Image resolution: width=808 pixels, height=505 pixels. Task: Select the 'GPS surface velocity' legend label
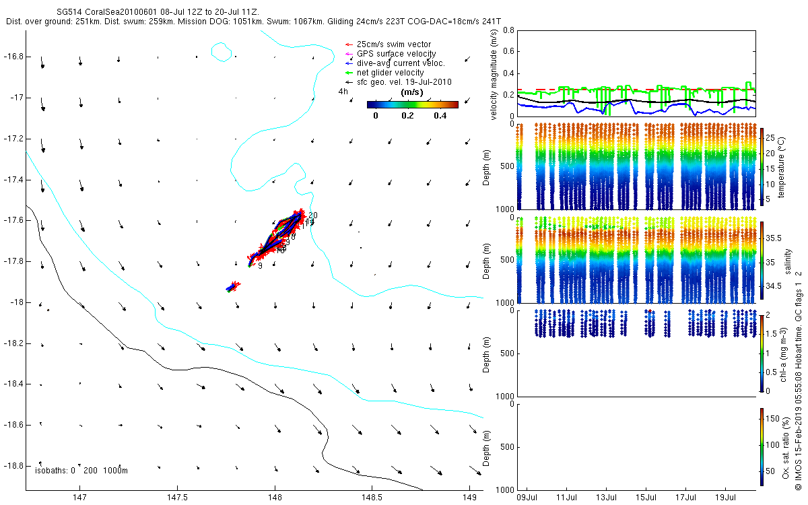point(396,54)
